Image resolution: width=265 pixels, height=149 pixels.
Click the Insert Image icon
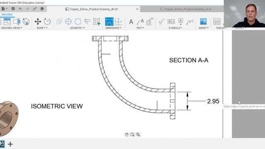[x=203, y=22]
